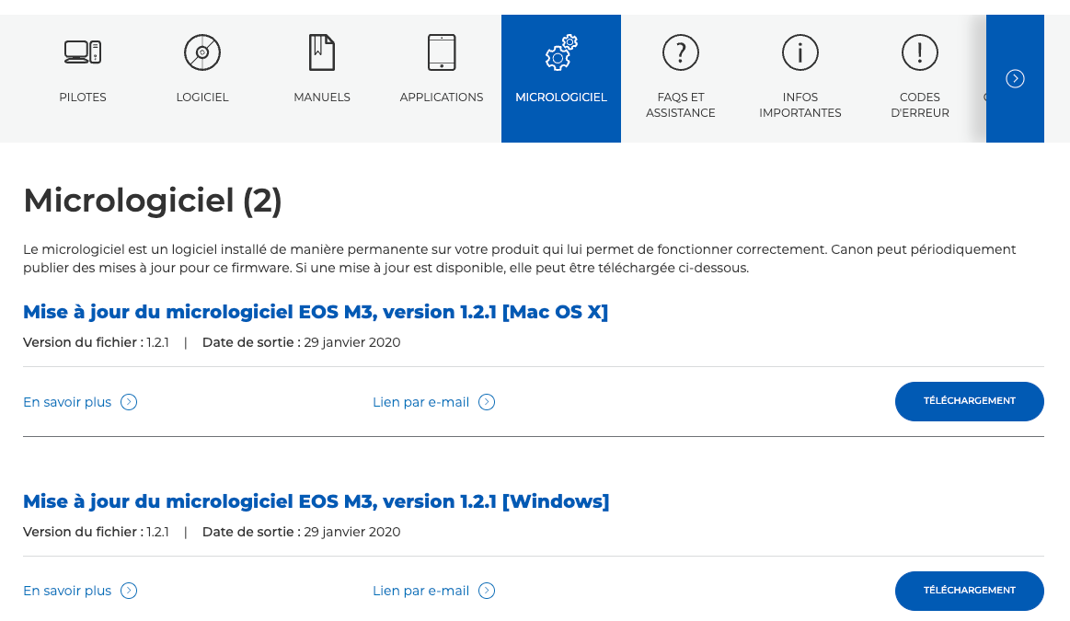
Task: Switch to the Manuels tab label
Action: click(x=322, y=98)
